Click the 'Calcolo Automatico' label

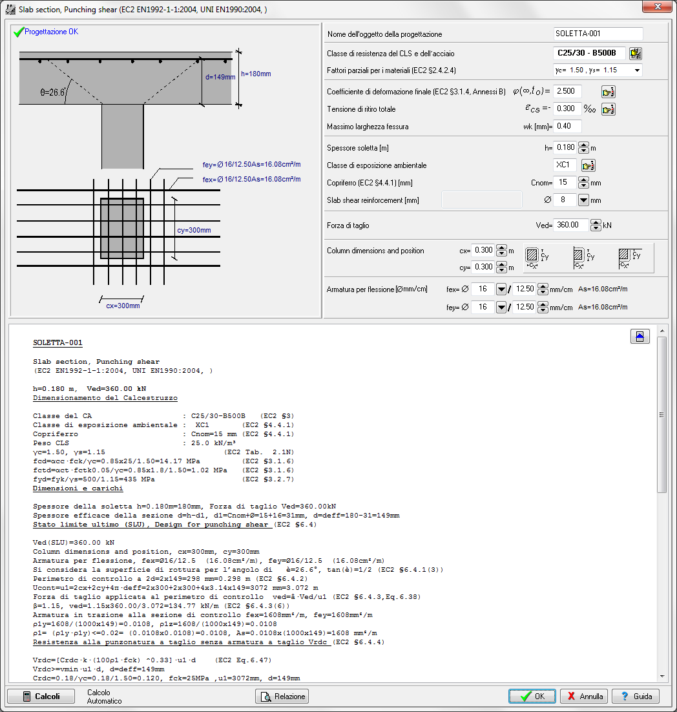(x=105, y=696)
